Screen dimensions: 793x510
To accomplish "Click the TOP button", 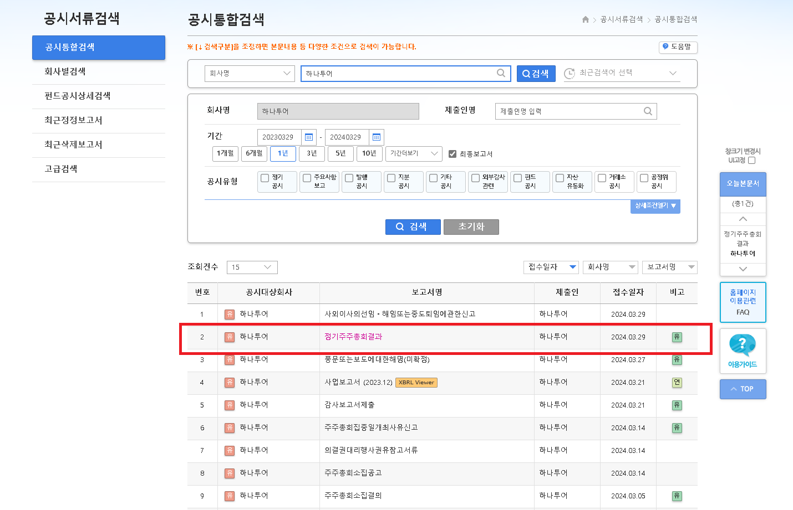I will pyautogui.click(x=743, y=389).
